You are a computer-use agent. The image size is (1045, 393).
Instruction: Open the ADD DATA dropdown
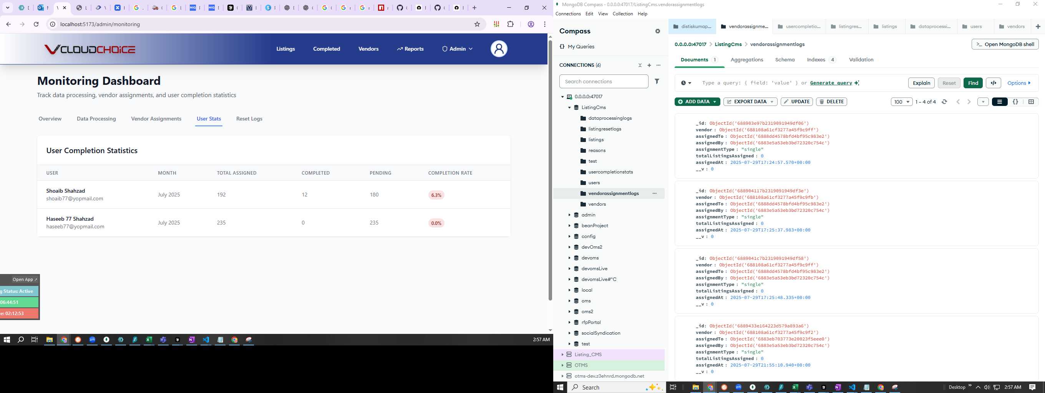tap(697, 102)
